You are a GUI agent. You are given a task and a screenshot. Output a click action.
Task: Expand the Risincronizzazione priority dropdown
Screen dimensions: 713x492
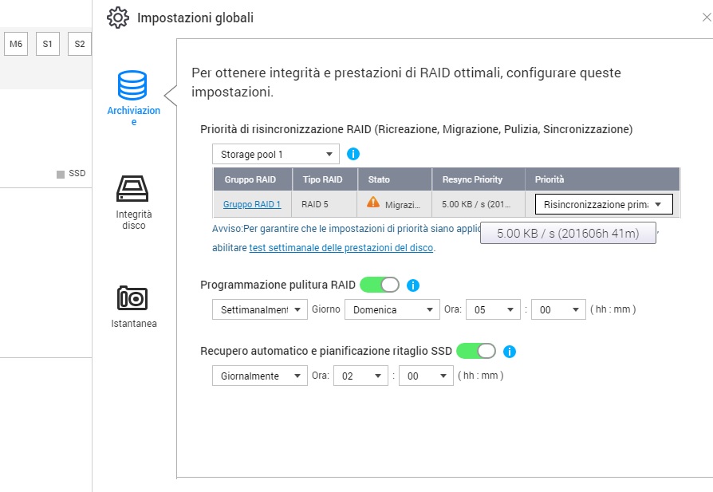(603, 204)
